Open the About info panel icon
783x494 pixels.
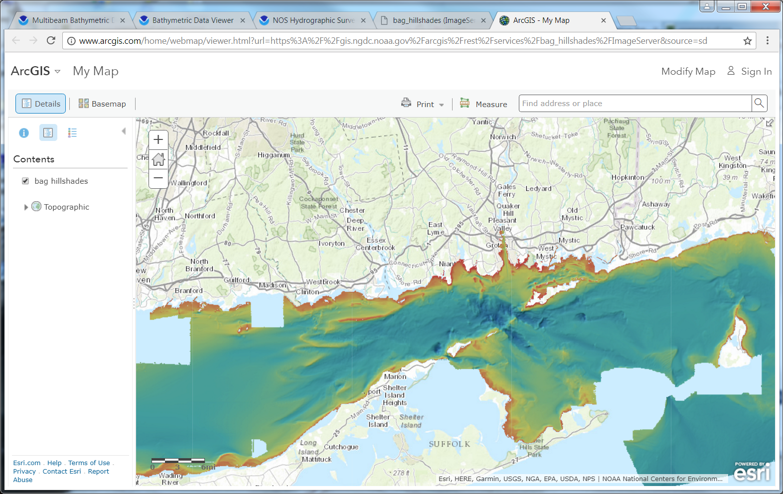(24, 133)
